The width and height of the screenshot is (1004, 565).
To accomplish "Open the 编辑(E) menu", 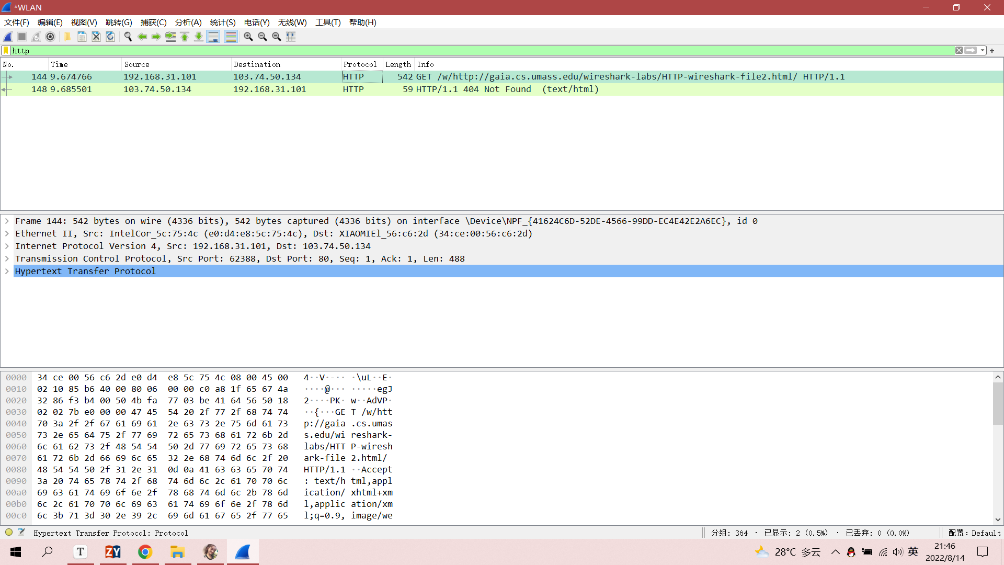I will point(50,22).
